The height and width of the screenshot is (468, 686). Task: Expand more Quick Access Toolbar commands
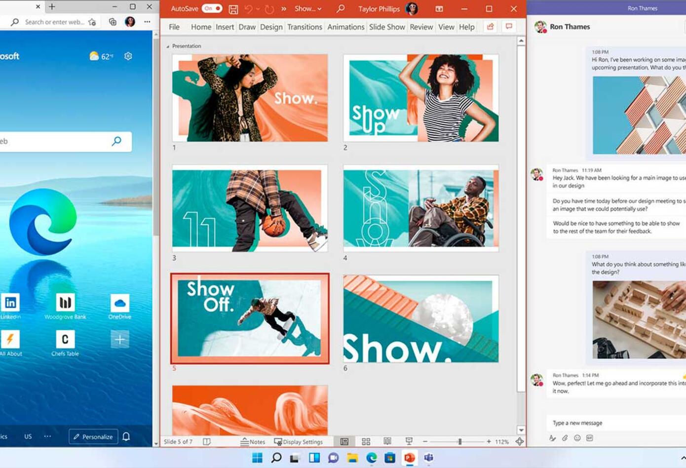click(284, 9)
